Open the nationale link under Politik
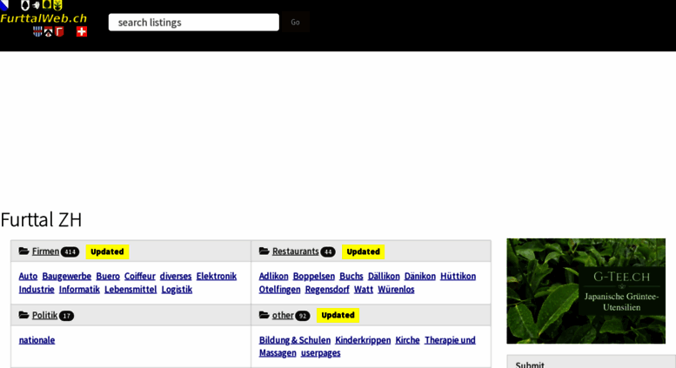Screen dimensions: 676x368 [37, 340]
